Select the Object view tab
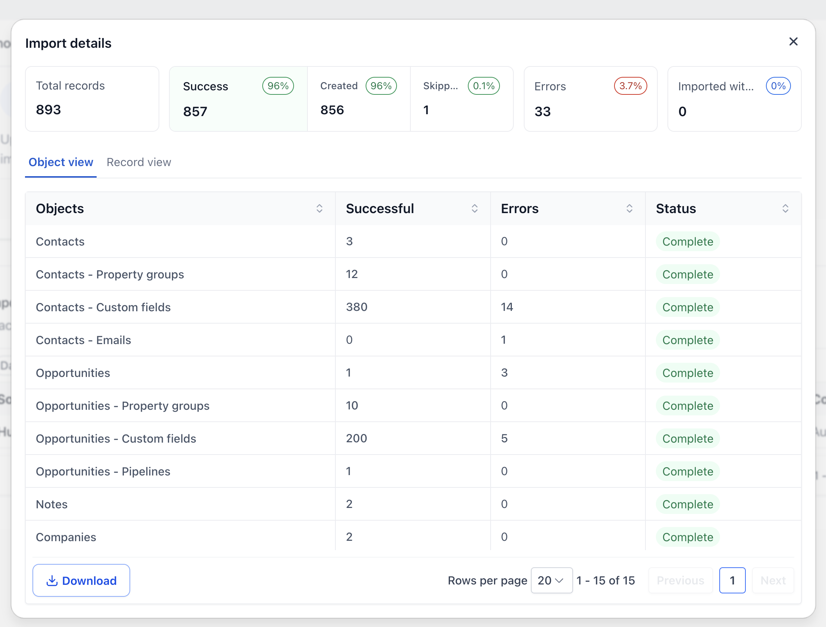 click(x=61, y=162)
